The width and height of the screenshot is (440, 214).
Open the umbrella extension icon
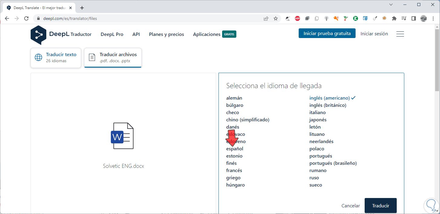click(288, 18)
